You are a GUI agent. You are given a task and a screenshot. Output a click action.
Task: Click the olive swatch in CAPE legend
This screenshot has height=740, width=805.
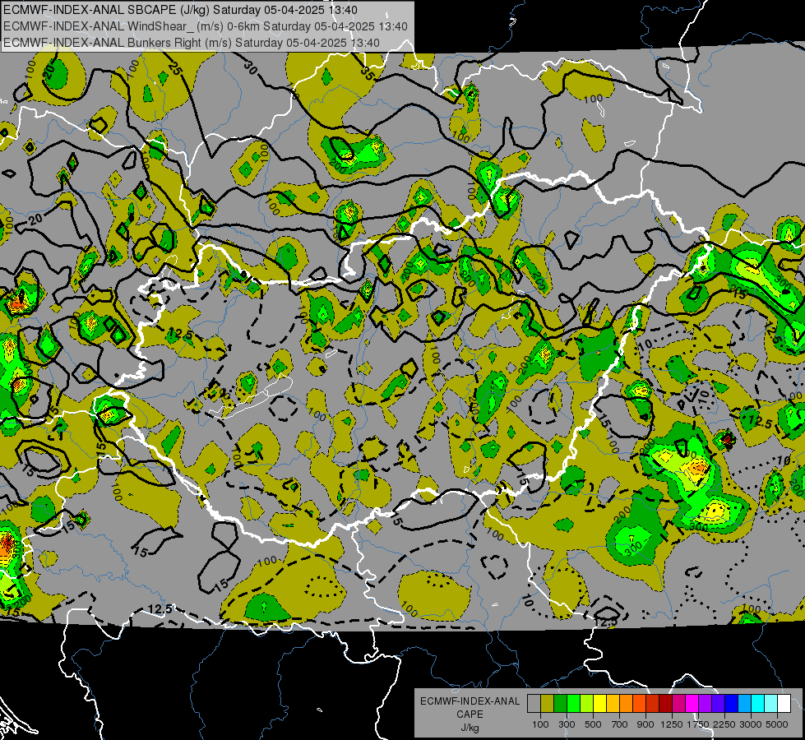(x=548, y=703)
